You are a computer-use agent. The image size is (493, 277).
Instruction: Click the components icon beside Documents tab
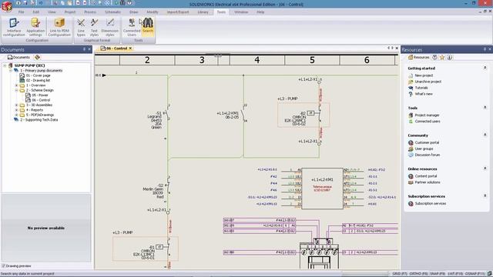point(37,57)
